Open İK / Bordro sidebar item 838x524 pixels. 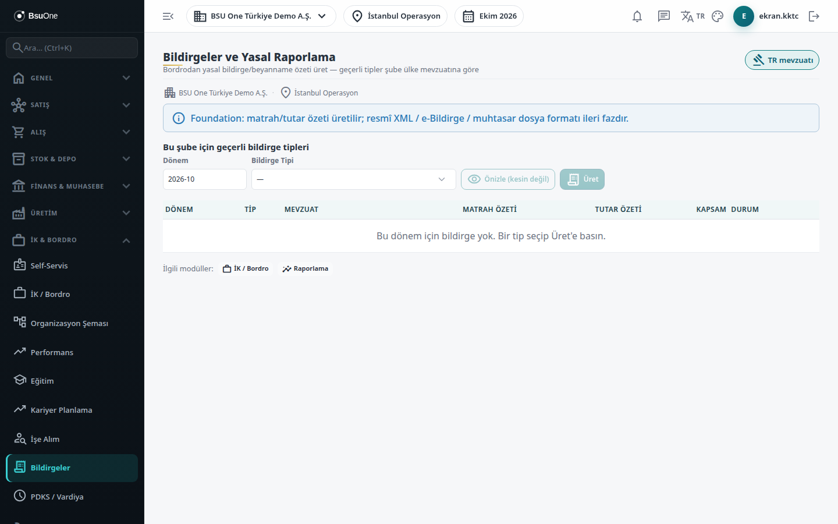pyautogui.click(x=72, y=294)
